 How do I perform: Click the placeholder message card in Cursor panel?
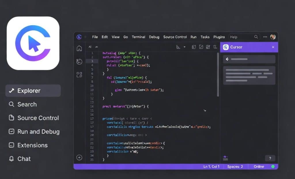tap(249, 75)
